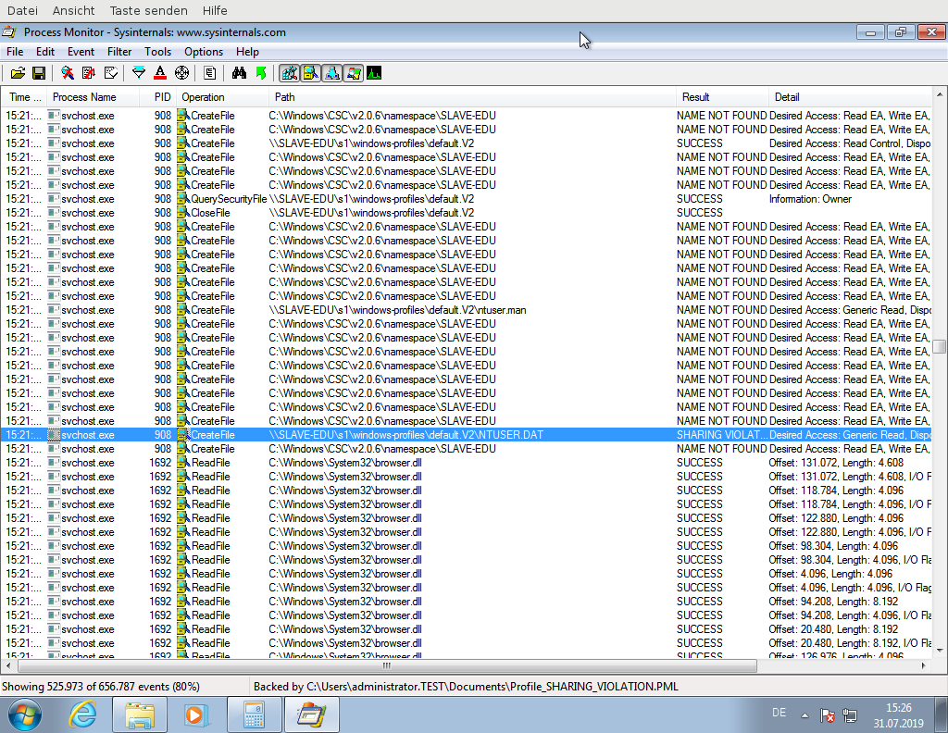948x733 pixels.
Task: Toggle Show Registry Activity button
Action: click(x=289, y=72)
